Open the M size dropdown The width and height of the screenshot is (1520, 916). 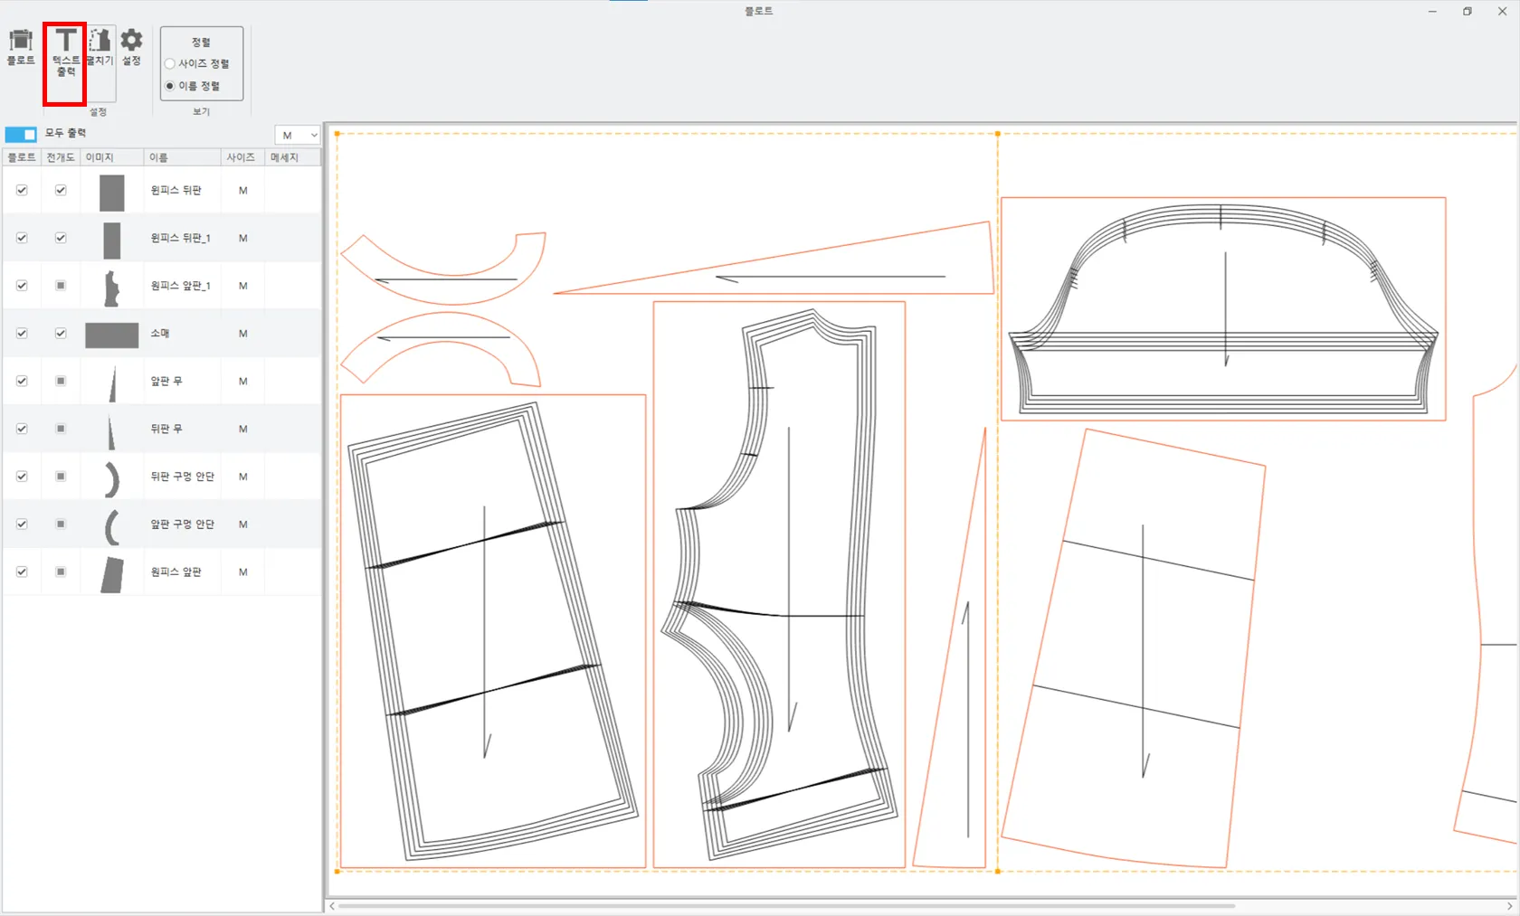[298, 135]
